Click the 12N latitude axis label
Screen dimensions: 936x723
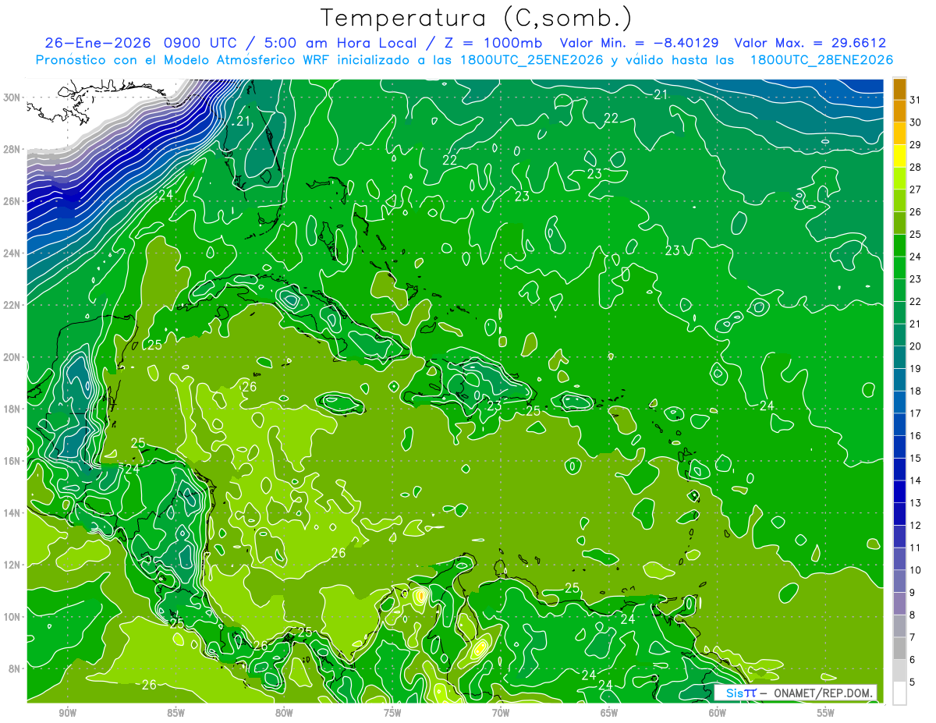[x=12, y=565]
